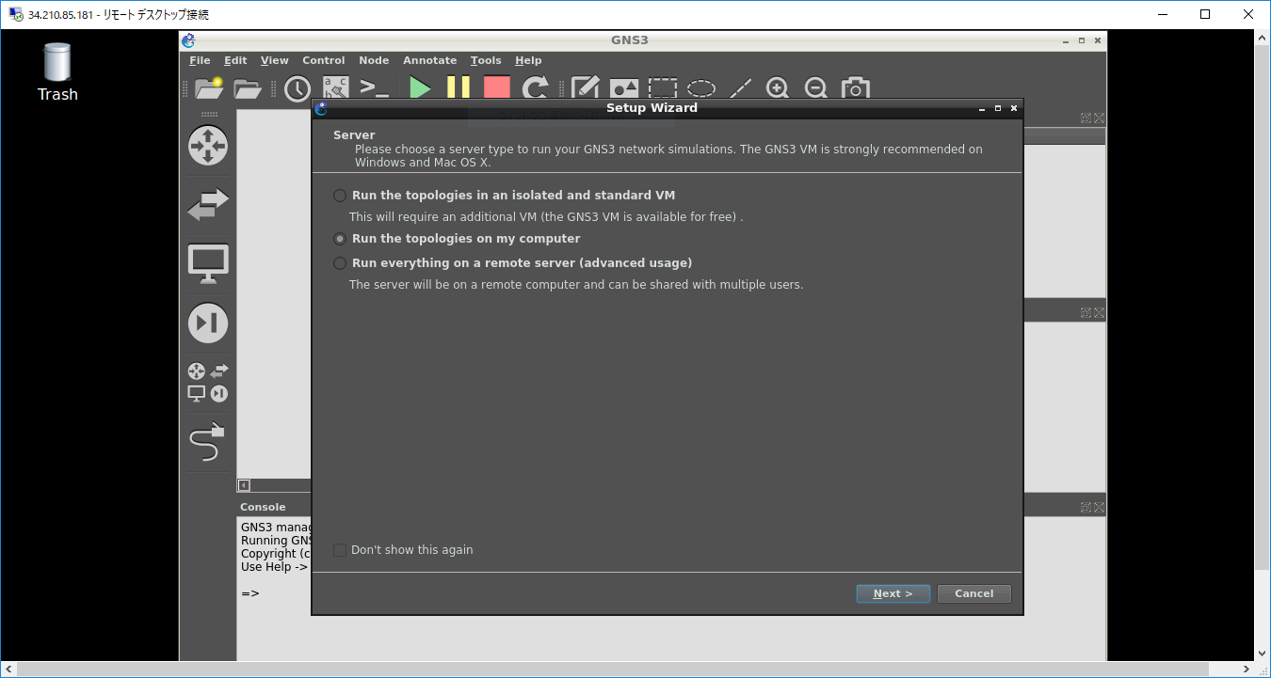
Task: Select the Add a note icon
Action: click(586, 88)
